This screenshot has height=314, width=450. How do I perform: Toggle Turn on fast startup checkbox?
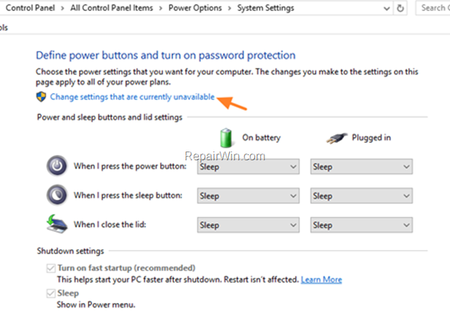click(51, 268)
